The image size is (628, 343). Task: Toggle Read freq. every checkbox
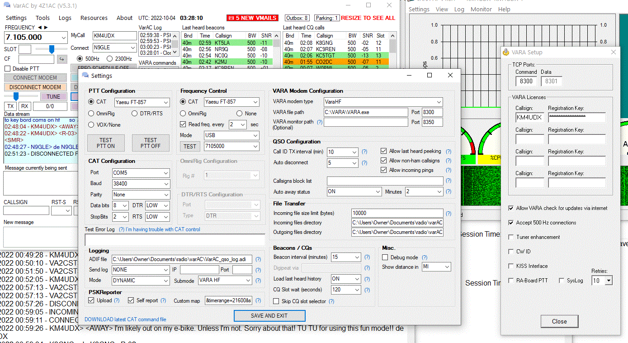[x=183, y=124]
